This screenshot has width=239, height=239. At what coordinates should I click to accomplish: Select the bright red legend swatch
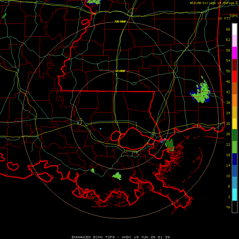click(x=234, y=76)
